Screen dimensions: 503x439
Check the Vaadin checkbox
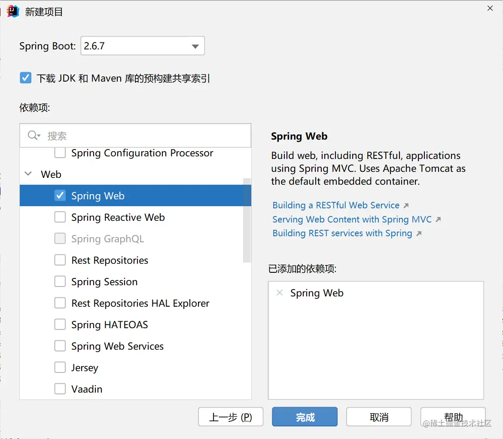click(x=60, y=389)
